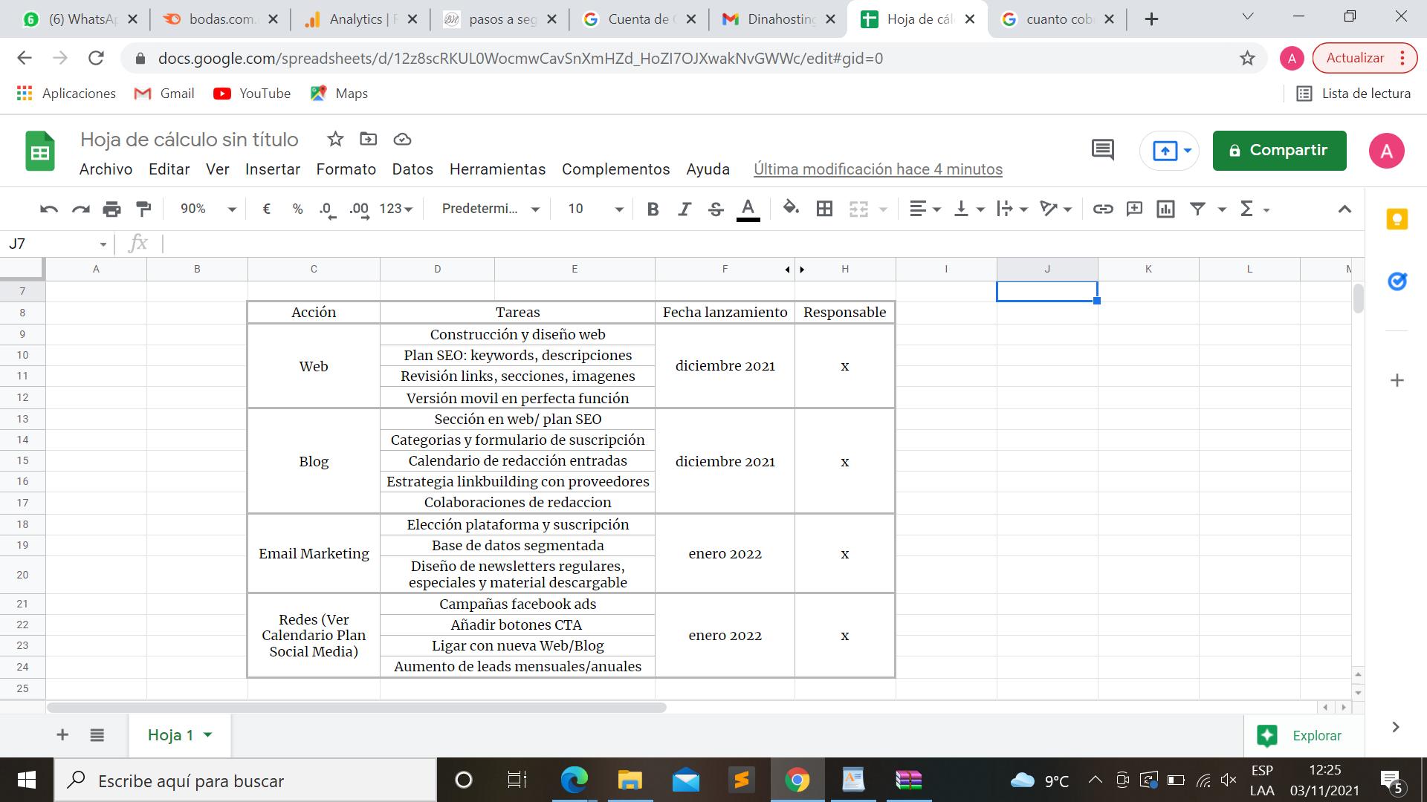Click the paint format roller icon
Screen dimensions: 1427x802
tap(143, 209)
